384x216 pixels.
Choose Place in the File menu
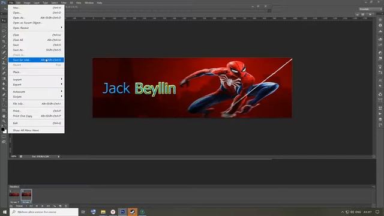click(x=36, y=72)
